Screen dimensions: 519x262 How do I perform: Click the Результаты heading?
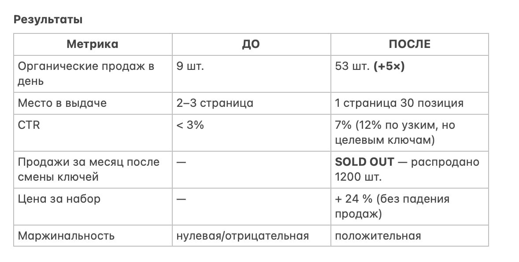pos(48,20)
